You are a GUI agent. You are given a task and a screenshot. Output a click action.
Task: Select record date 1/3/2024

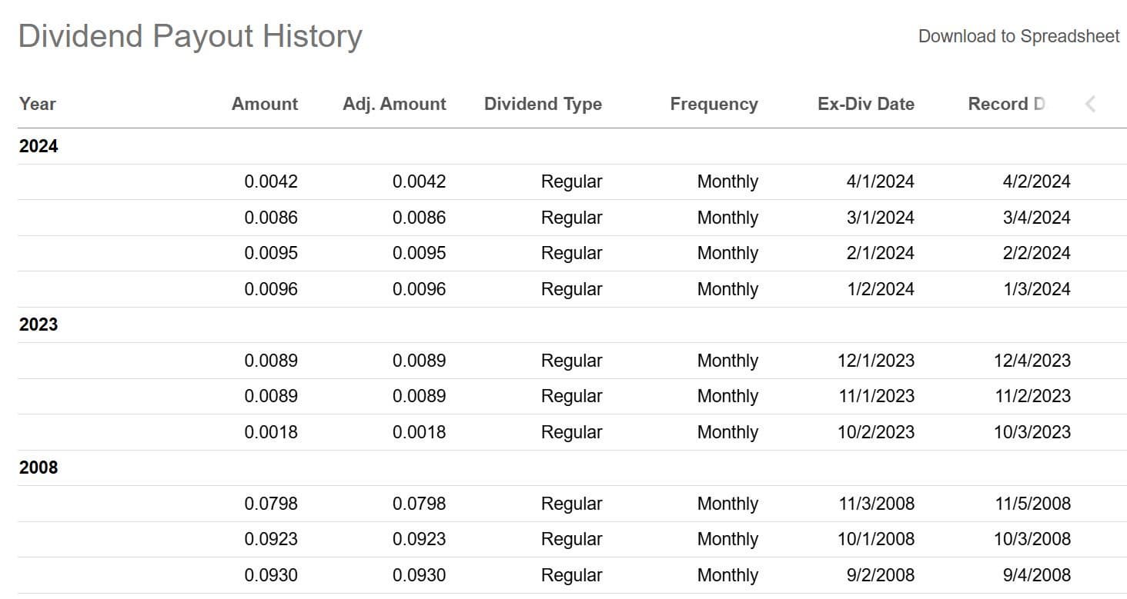(1036, 289)
